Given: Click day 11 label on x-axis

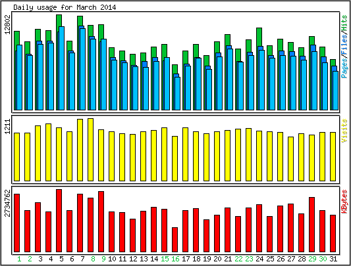Looking at the screenshot, I should (x=122, y=259).
